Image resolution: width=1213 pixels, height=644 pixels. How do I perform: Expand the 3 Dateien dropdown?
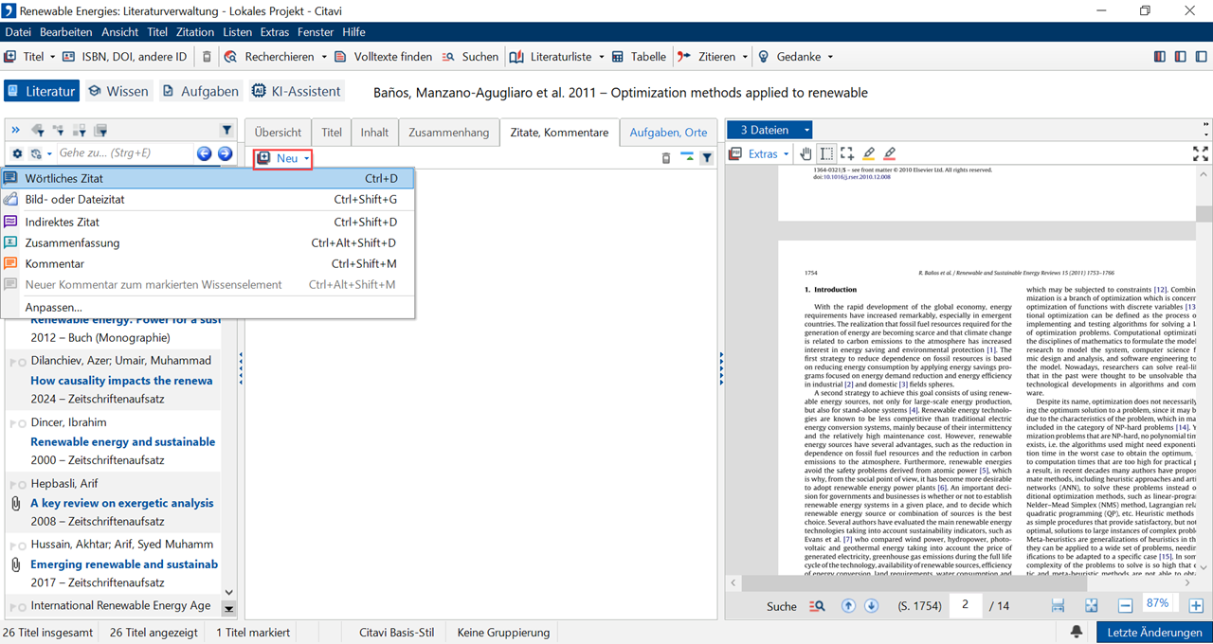pyautogui.click(x=806, y=131)
